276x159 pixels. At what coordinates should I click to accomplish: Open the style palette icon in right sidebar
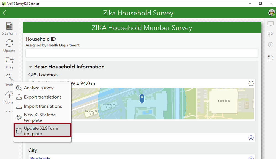(x=270, y=34)
